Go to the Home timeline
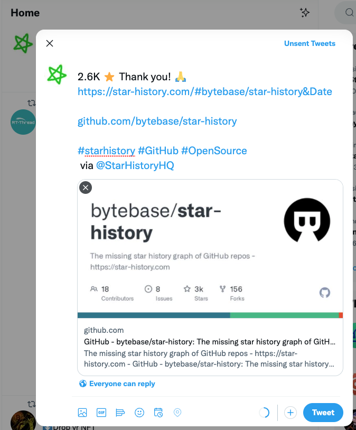356x430 pixels. click(25, 13)
